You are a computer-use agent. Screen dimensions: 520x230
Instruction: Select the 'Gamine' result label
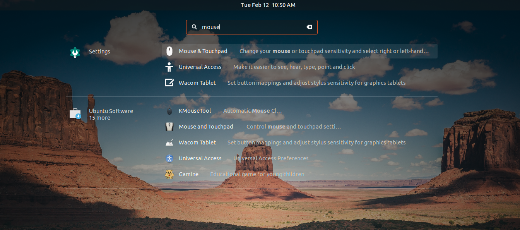click(189, 174)
